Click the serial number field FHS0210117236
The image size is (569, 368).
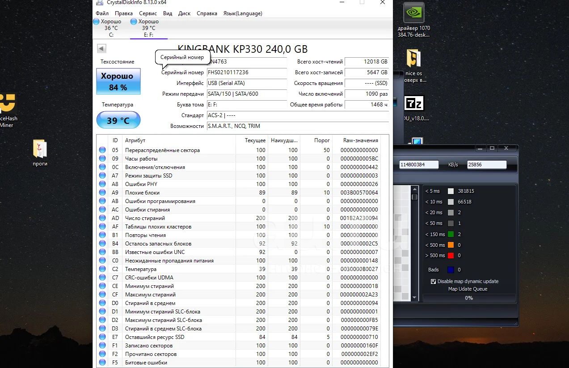[x=246, y=72]
